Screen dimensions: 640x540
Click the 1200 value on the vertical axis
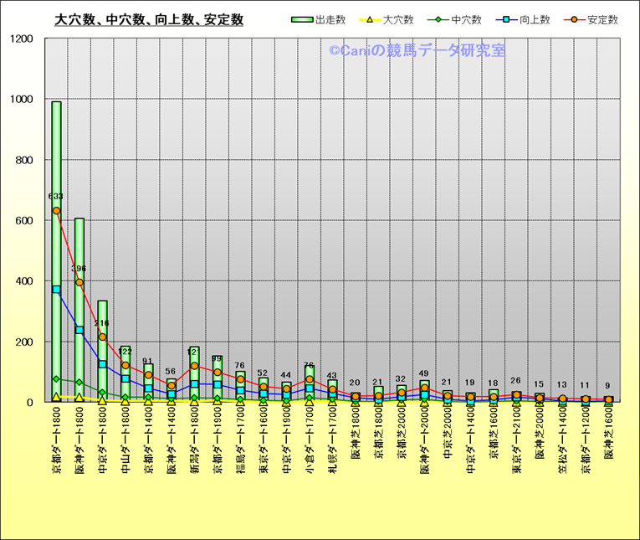click(23, 39)
